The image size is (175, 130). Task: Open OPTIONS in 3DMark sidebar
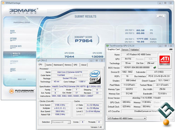(x=13, y=39)
